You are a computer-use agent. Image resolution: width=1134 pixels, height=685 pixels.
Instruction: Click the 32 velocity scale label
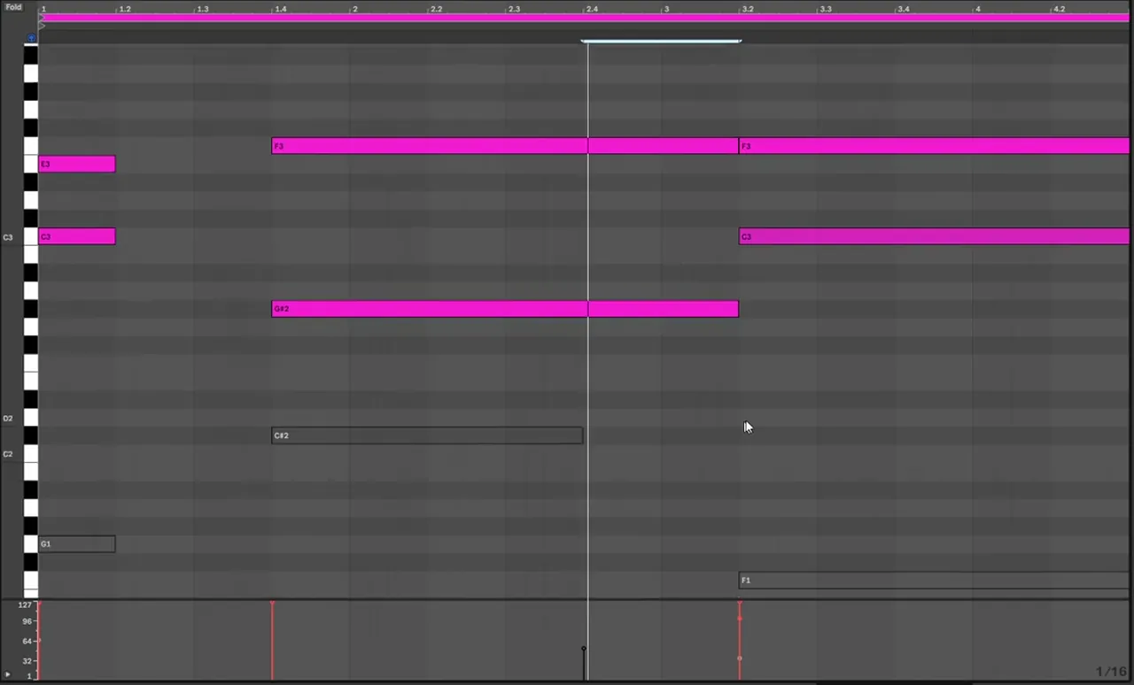pyautogui.click(x=27, y=661)
